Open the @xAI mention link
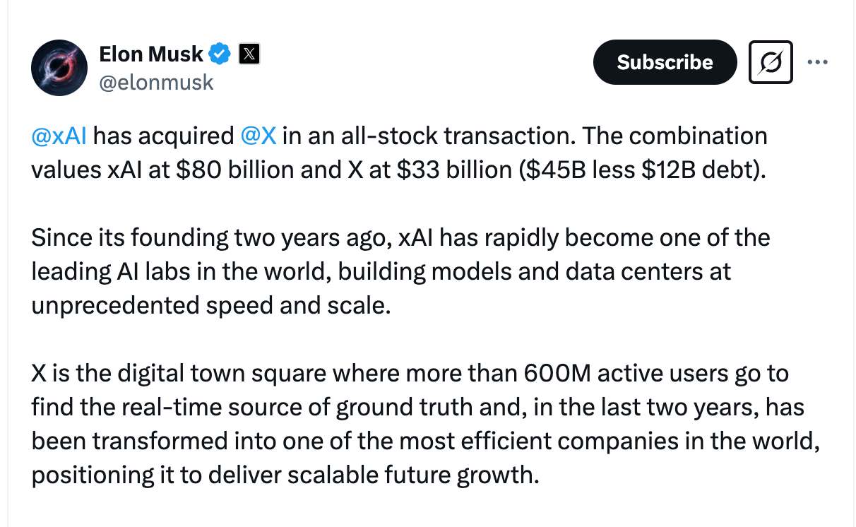This screenshot has width=856, height=527. pyautogui.click(x=59, y=136)
